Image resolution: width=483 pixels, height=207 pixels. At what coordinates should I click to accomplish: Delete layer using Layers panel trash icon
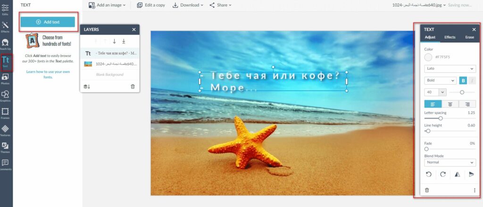[133, 87]
